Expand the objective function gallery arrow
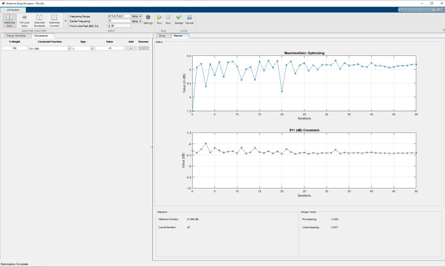 click(65, 21)
